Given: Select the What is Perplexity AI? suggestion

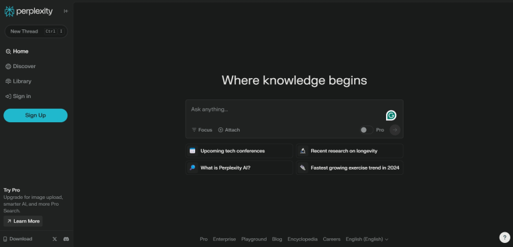Looking at the screenshot, I should click(239, 168).
